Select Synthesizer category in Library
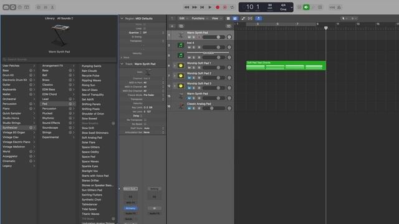Screen dimensions: 399x224 (18, 128)
